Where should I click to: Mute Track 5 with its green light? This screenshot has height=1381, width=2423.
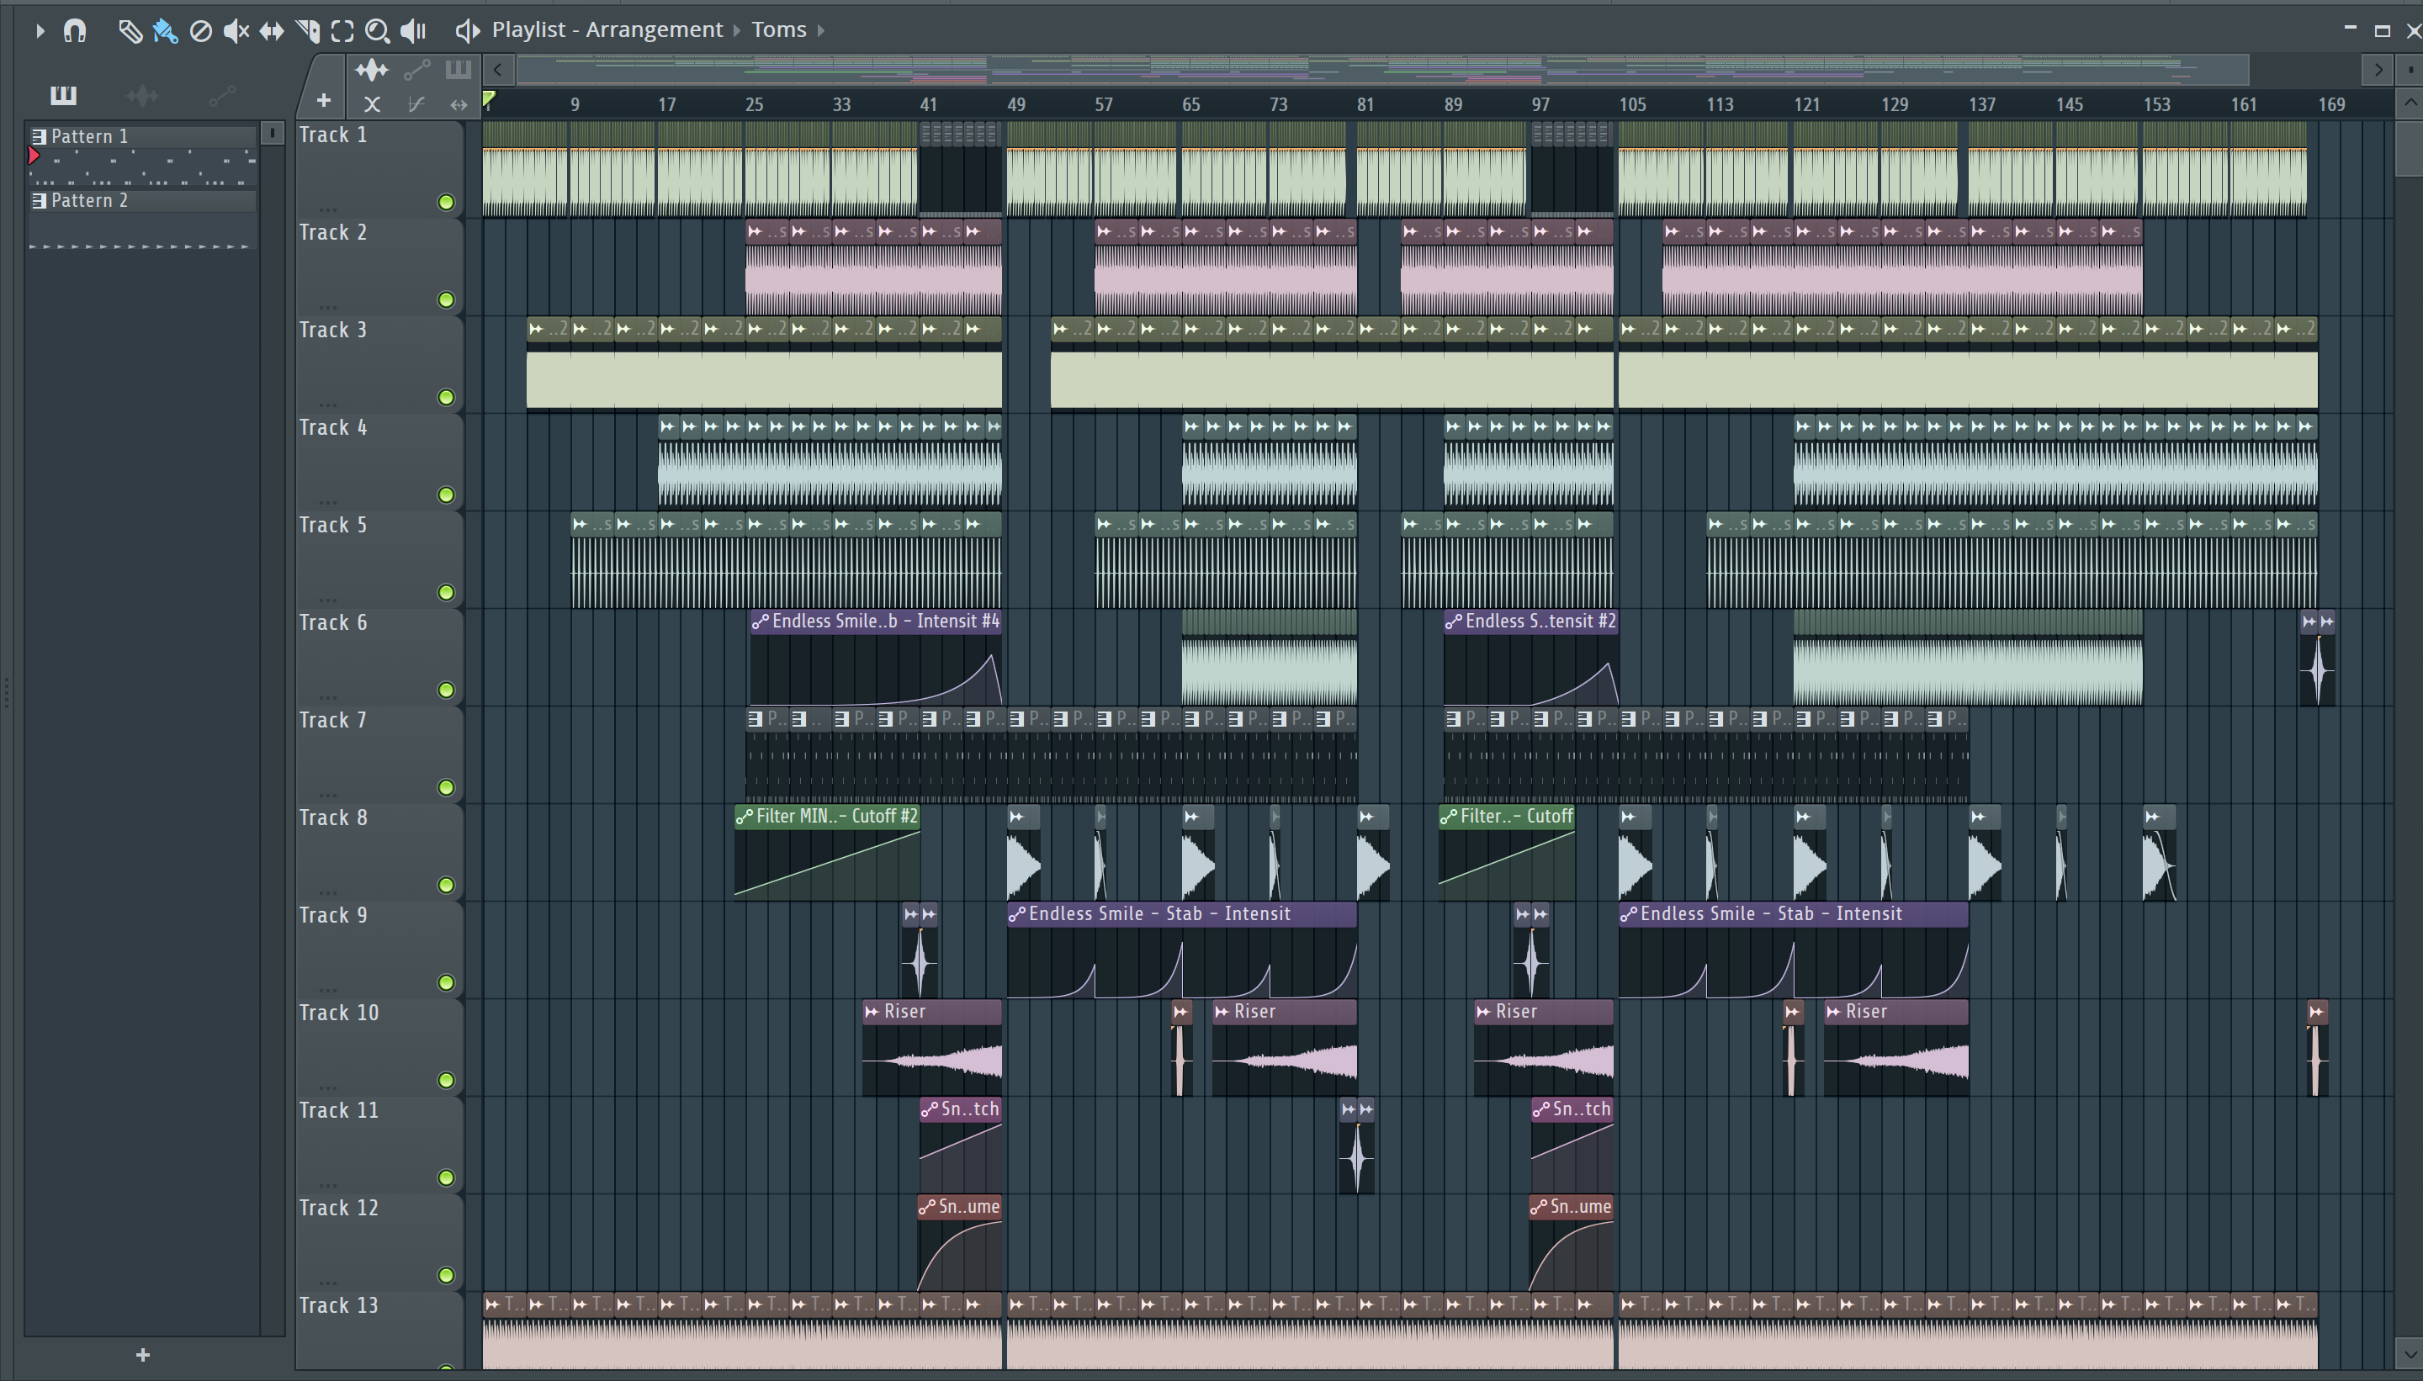(446, 593)
